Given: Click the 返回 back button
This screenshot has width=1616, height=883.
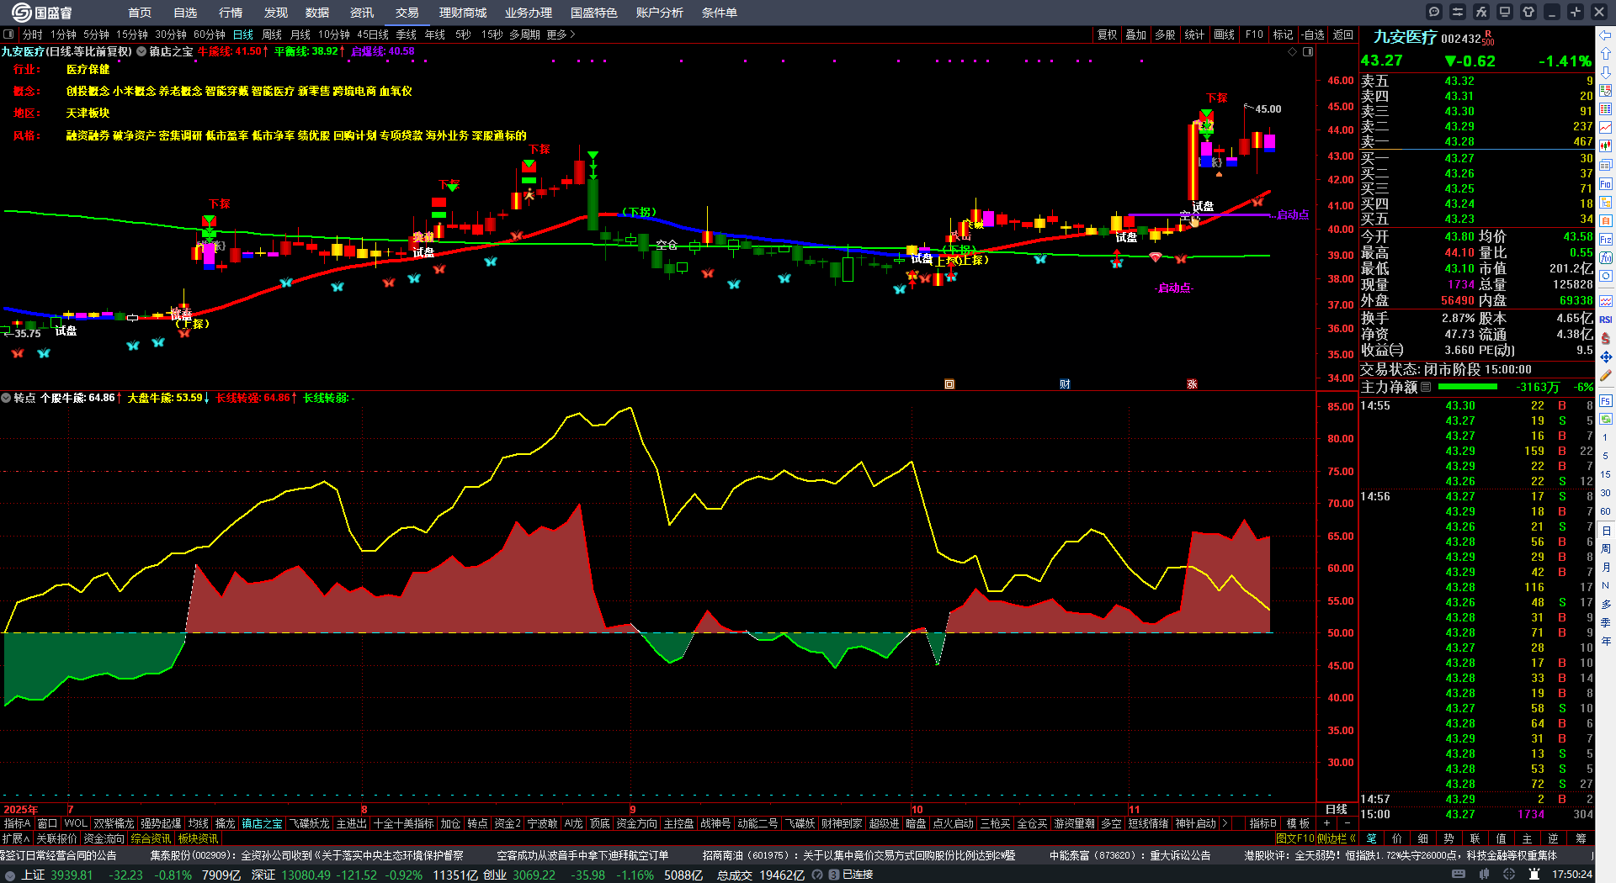Looking at the screenshot, I should point(1343,34).
